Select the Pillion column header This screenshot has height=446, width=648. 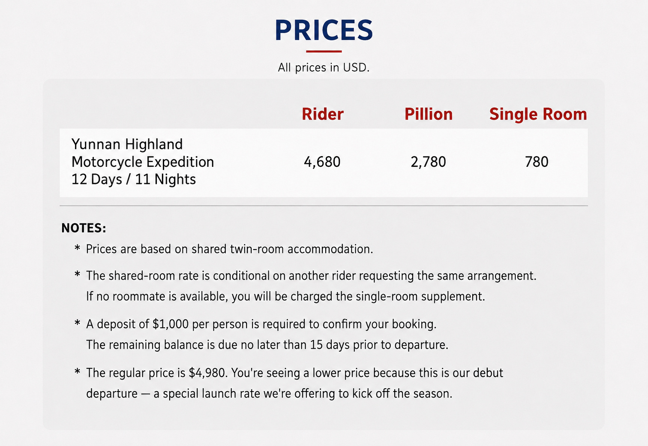click(429, 114)
